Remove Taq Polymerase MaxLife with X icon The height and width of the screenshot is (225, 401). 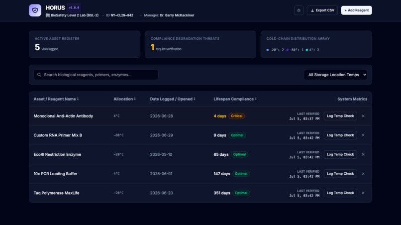(363, 193)
